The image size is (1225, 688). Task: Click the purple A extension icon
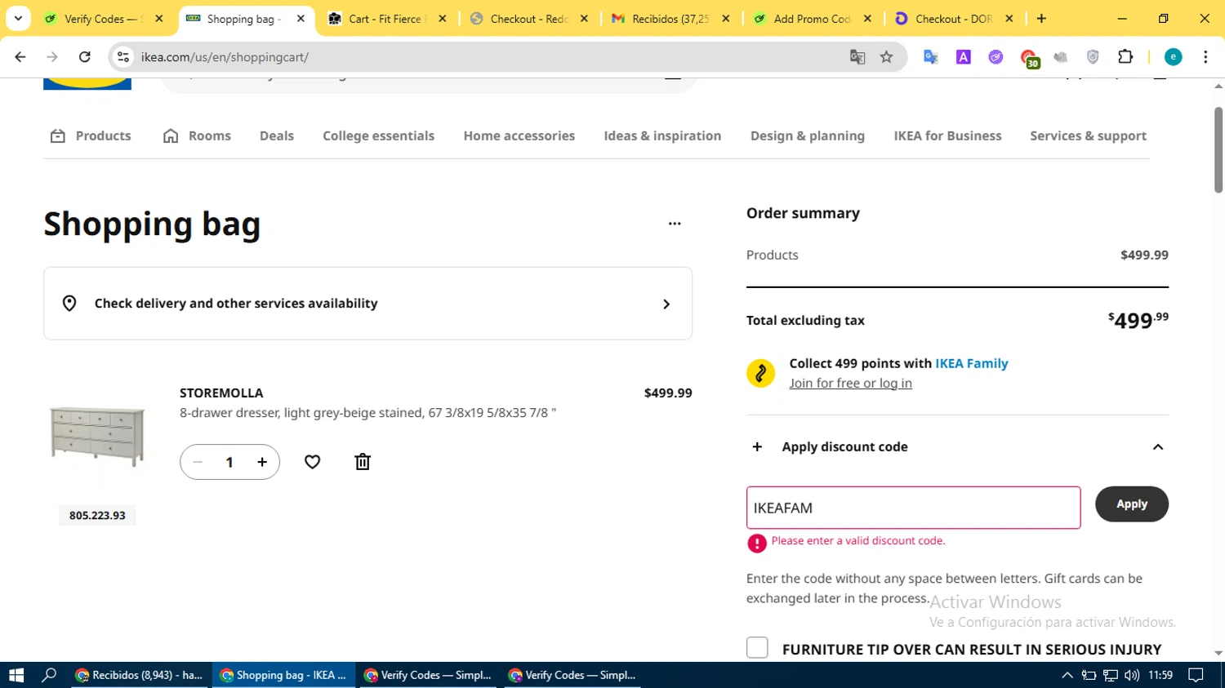coord(964,56)
